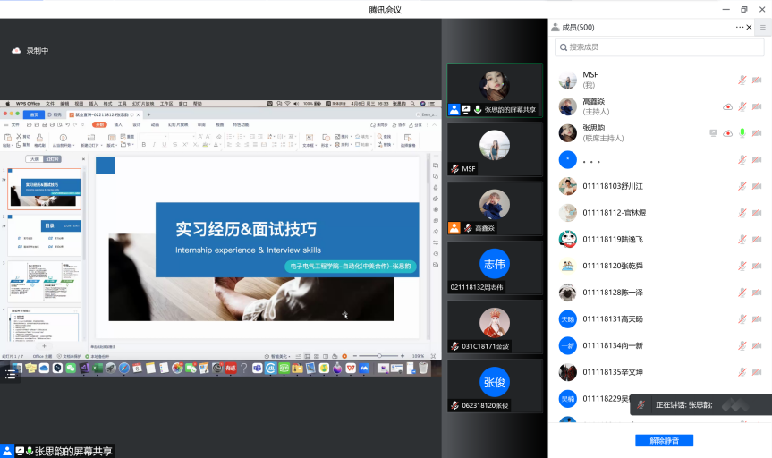Click 高鑫焱's cloud recording indicator in member list

pyautogui.click(x=727, y=107)
